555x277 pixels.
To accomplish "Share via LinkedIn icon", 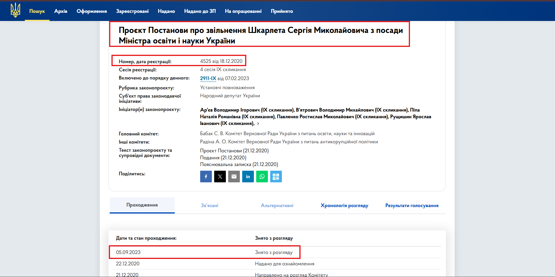I will (248, 177).
